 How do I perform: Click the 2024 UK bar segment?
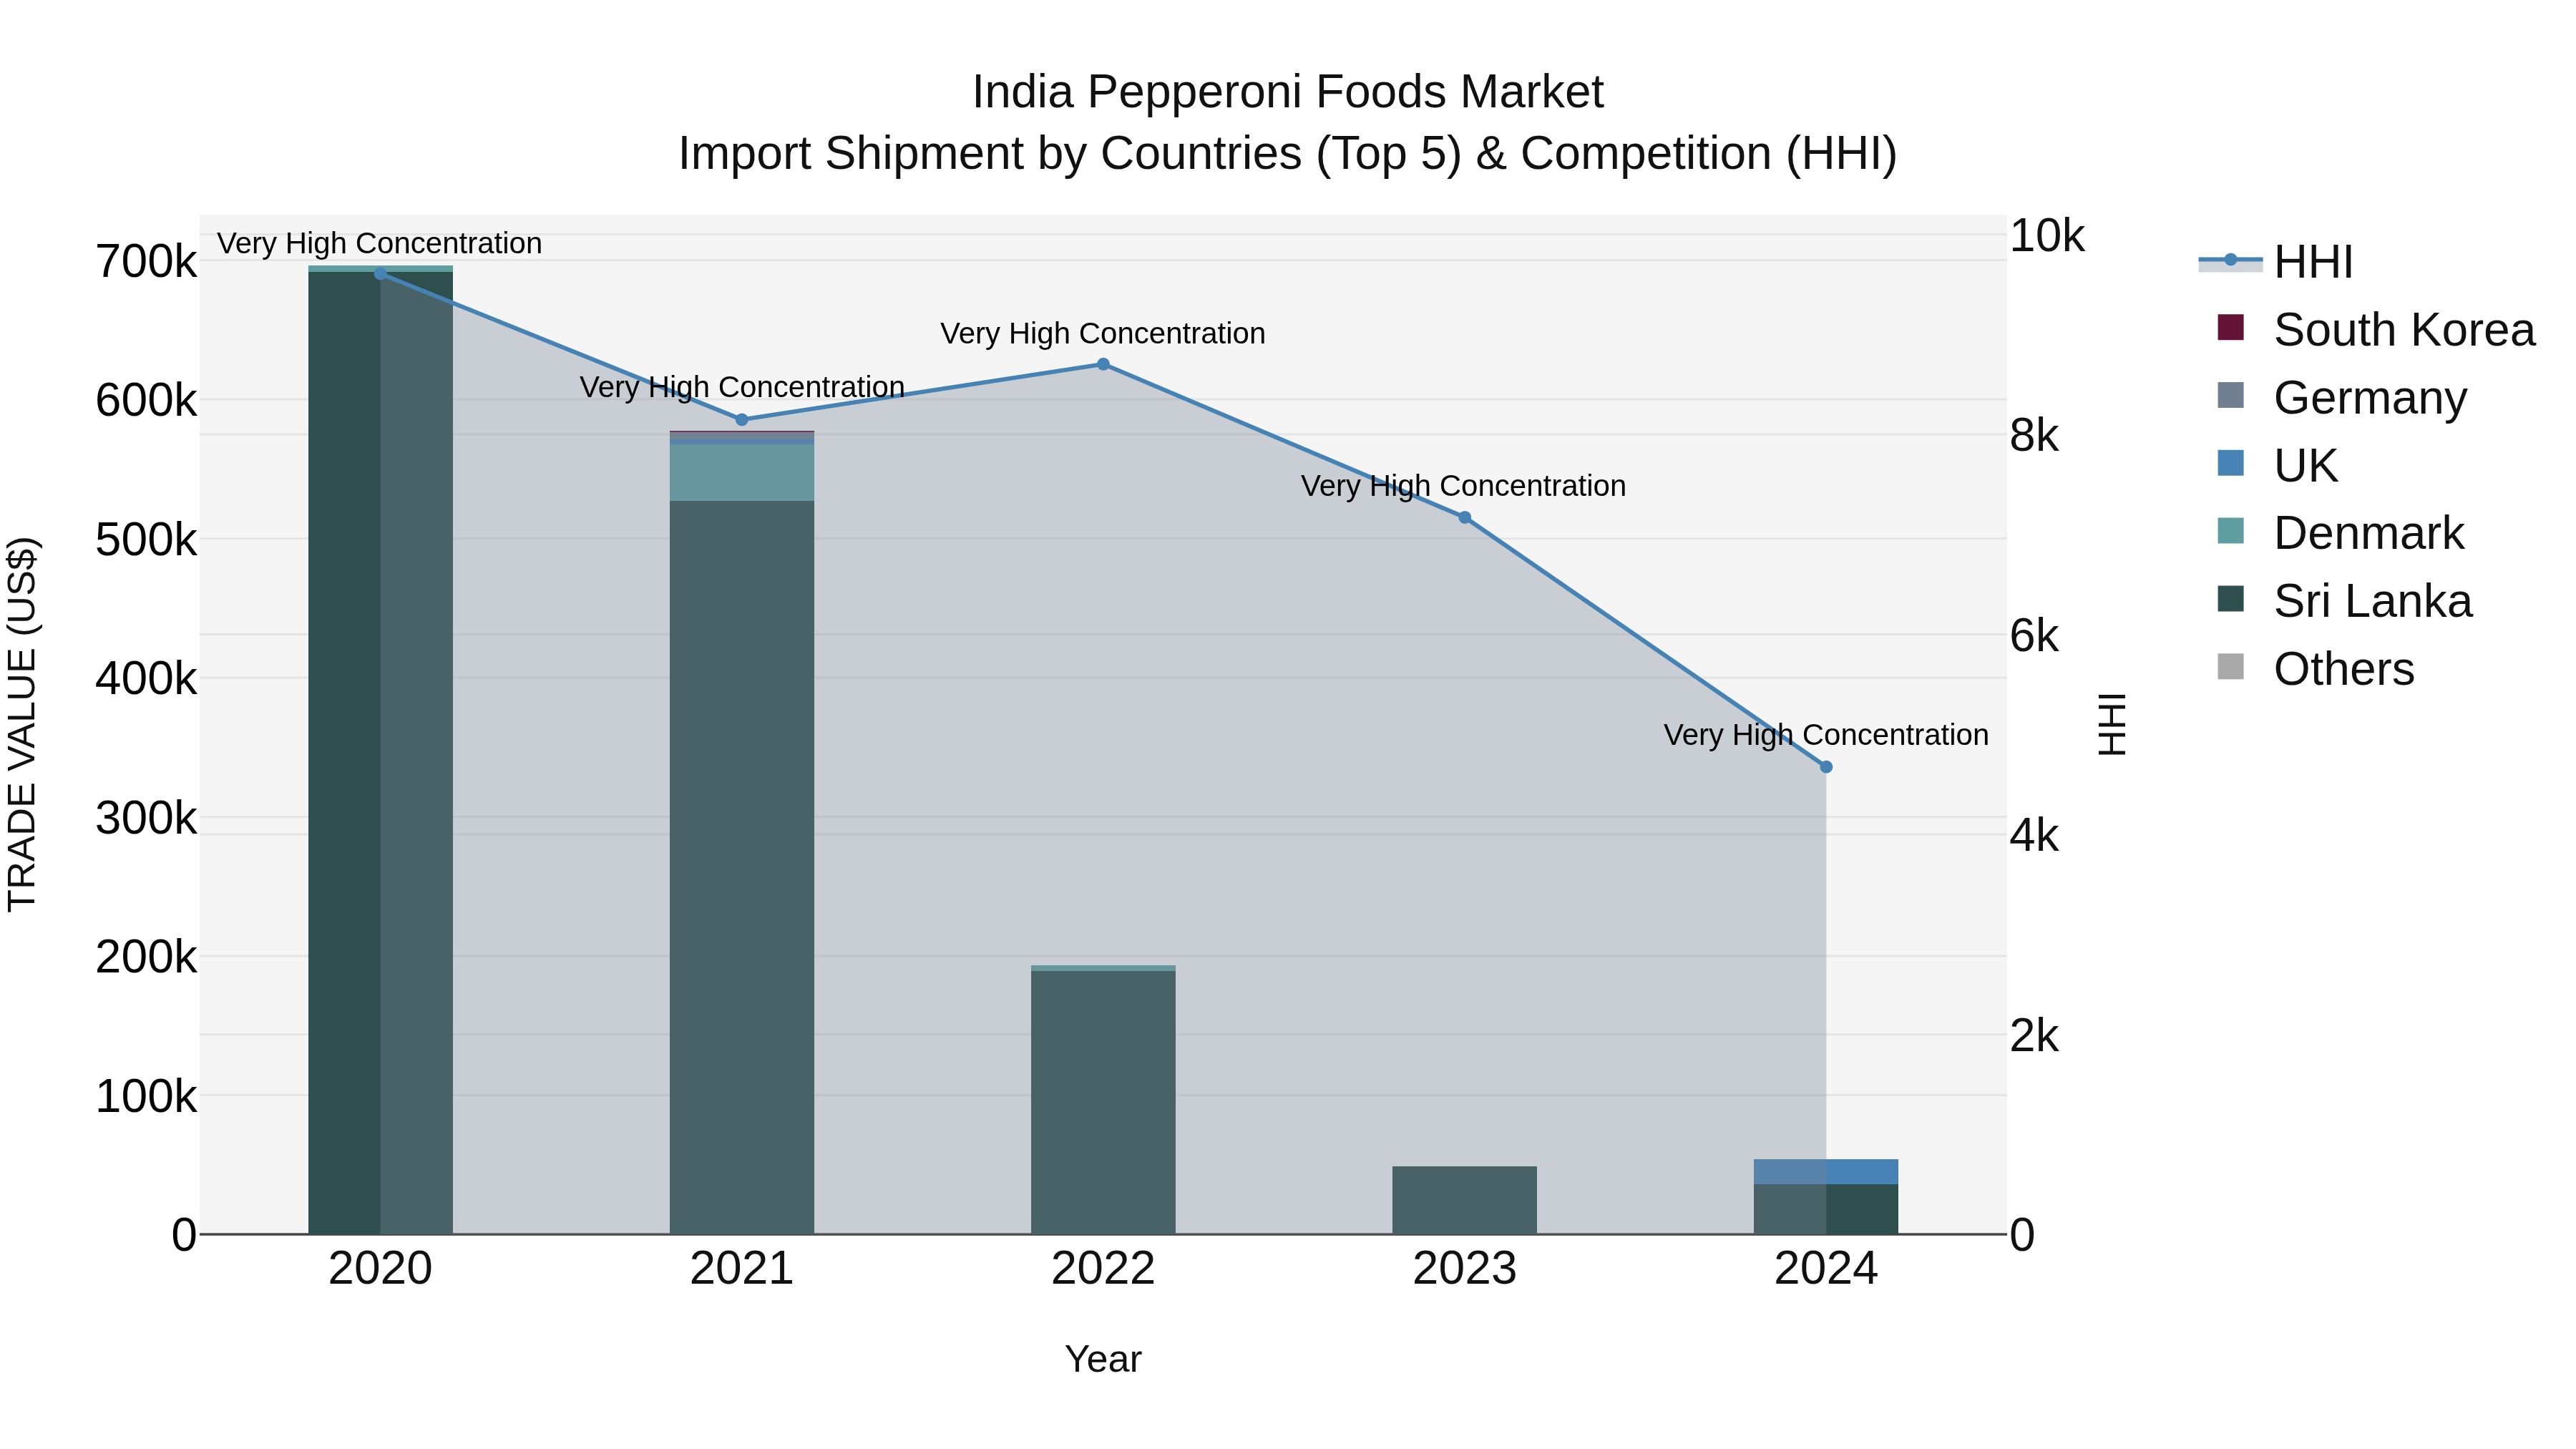coord(1826,1172)
